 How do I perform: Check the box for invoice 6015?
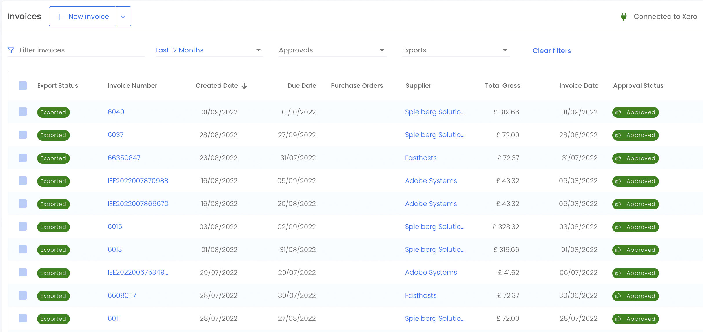pos(23,227)
